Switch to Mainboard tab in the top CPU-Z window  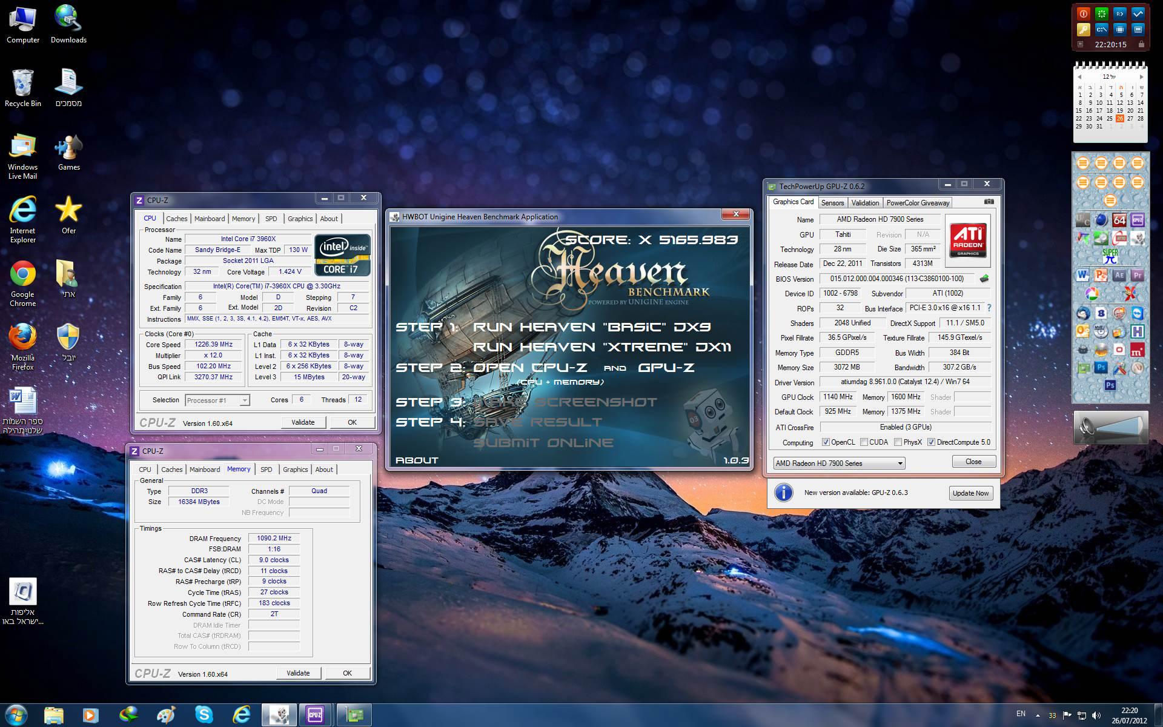[x=209, y=219]
